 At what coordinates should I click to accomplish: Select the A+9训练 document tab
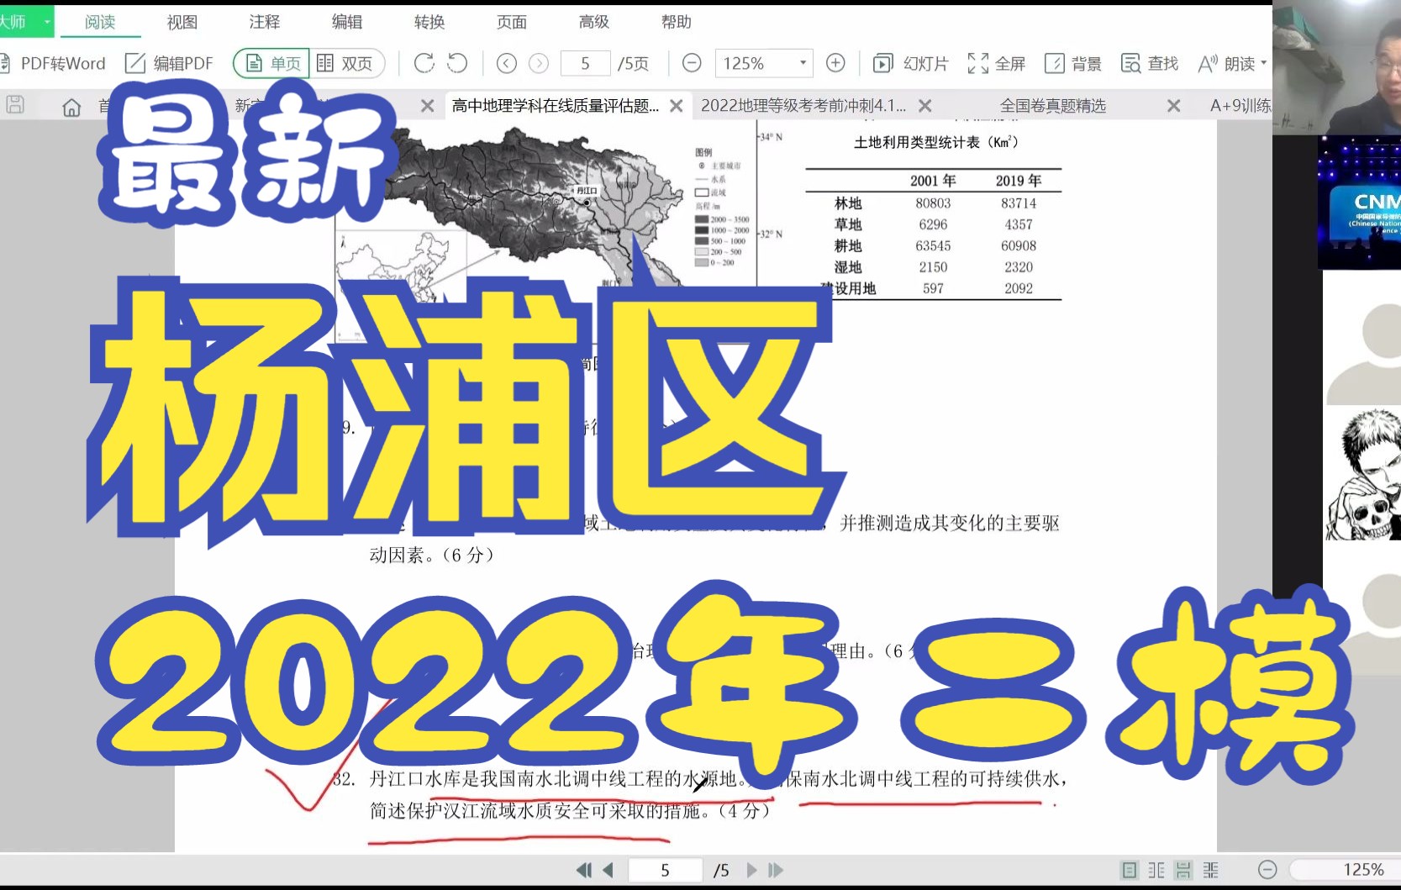(1240, 106)
